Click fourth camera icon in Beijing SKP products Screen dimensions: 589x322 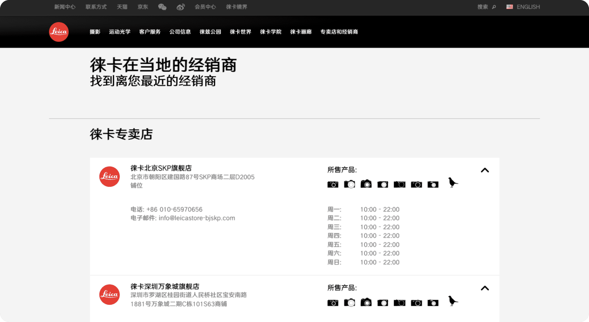point(383,184)
